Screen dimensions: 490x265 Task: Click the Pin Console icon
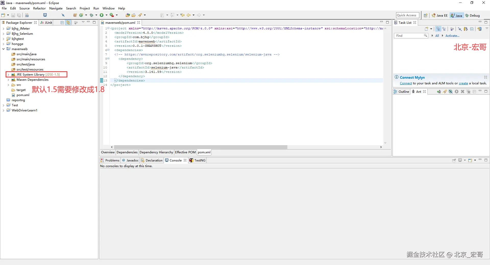(454, 160)
